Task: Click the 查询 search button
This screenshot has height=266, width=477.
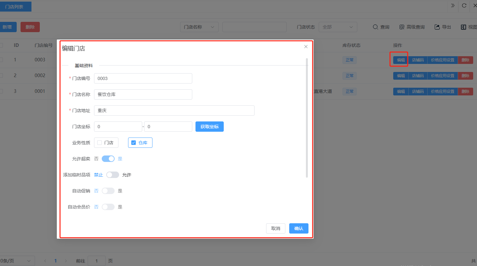Action: click(x=381, y=27)
